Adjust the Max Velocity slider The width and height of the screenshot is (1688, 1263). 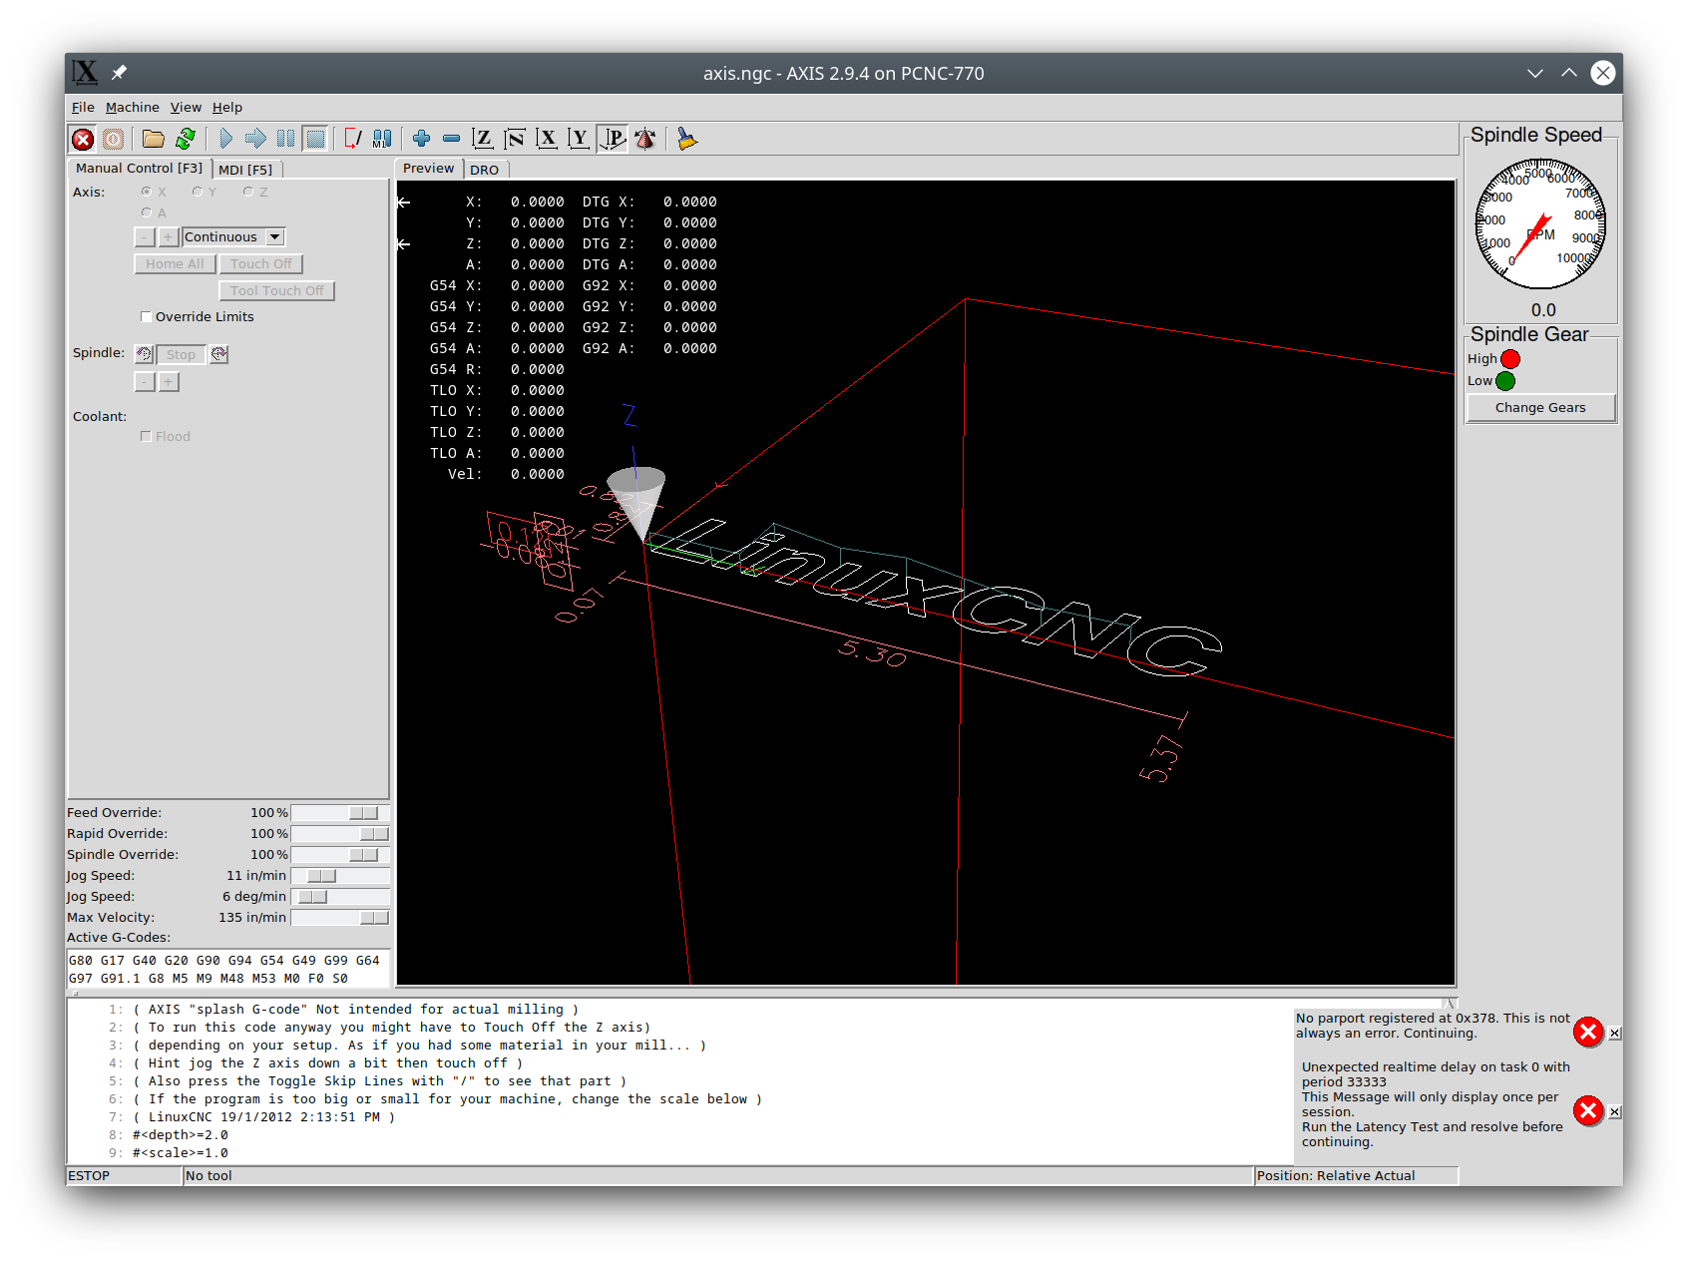pyautogui.click(x=340, y=918)
